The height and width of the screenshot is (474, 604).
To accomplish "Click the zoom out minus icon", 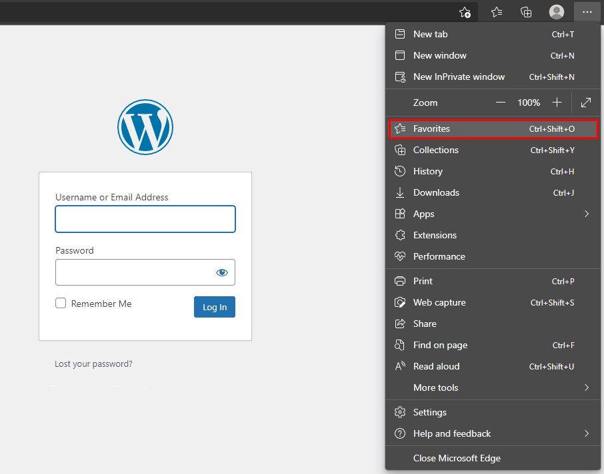I will (501, 103).
